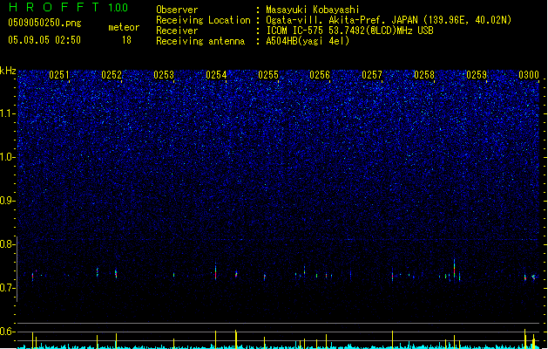Click the 0.7 kHz frequency axis label
The image size is (548, 349).
click(x=8, y=288)
